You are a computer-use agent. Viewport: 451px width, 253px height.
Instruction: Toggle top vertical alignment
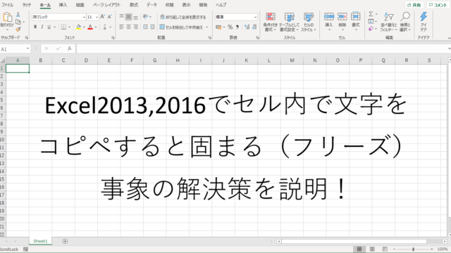[x=122, y=17]
